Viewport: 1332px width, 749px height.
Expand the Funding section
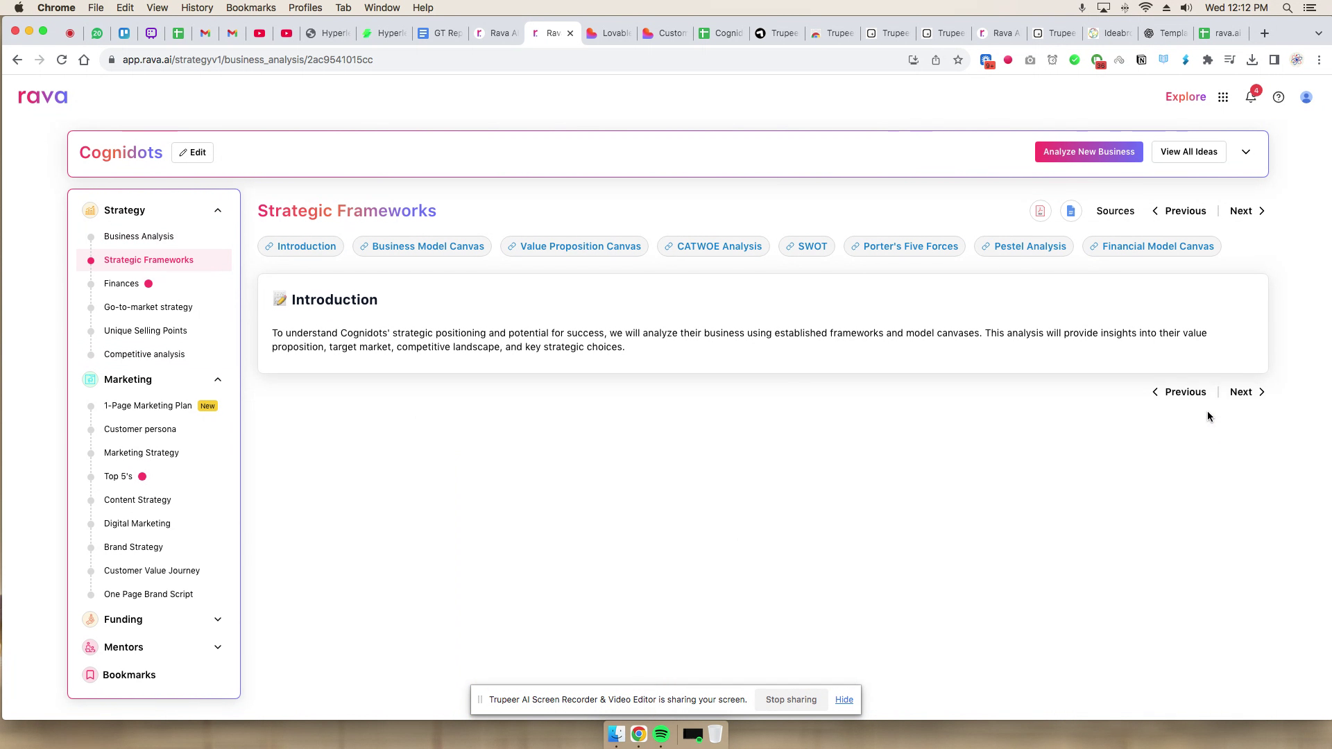point(218,619)
